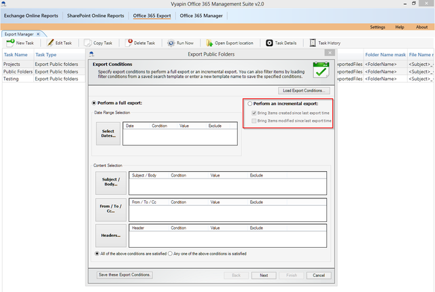Click the Task Type column header
Screen dimensions: 435x292
click(59, 55)
